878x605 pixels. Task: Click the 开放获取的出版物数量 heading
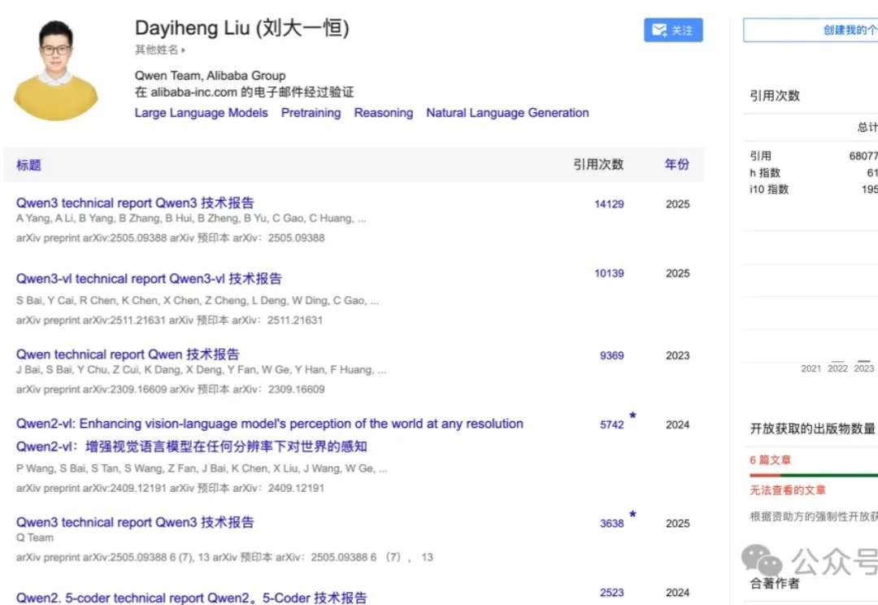pos(812,429)
